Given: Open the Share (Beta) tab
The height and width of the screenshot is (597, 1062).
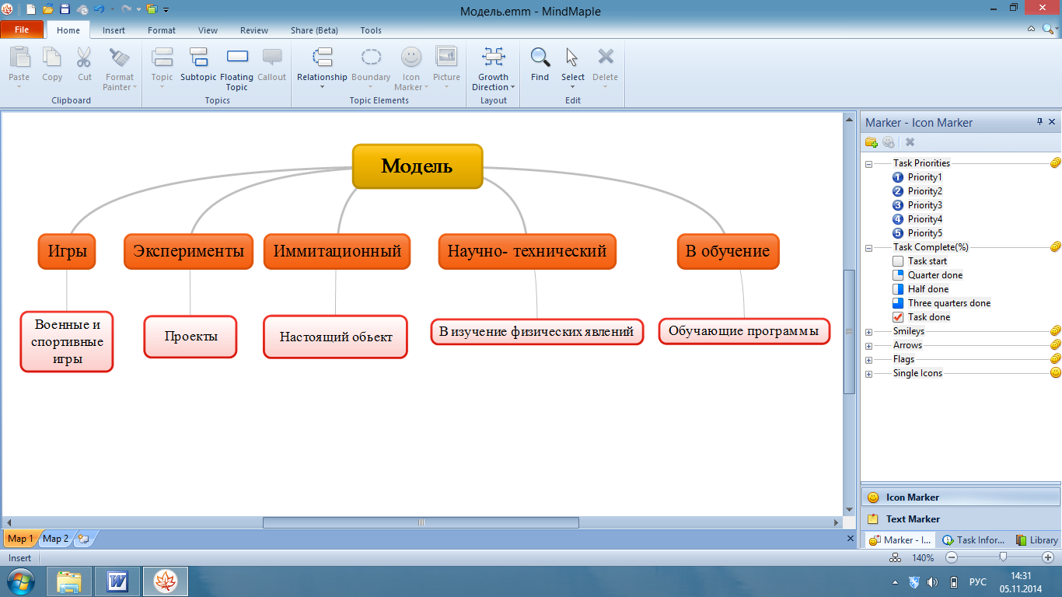Looking at the screenshot, I should (x=314, y=30).
